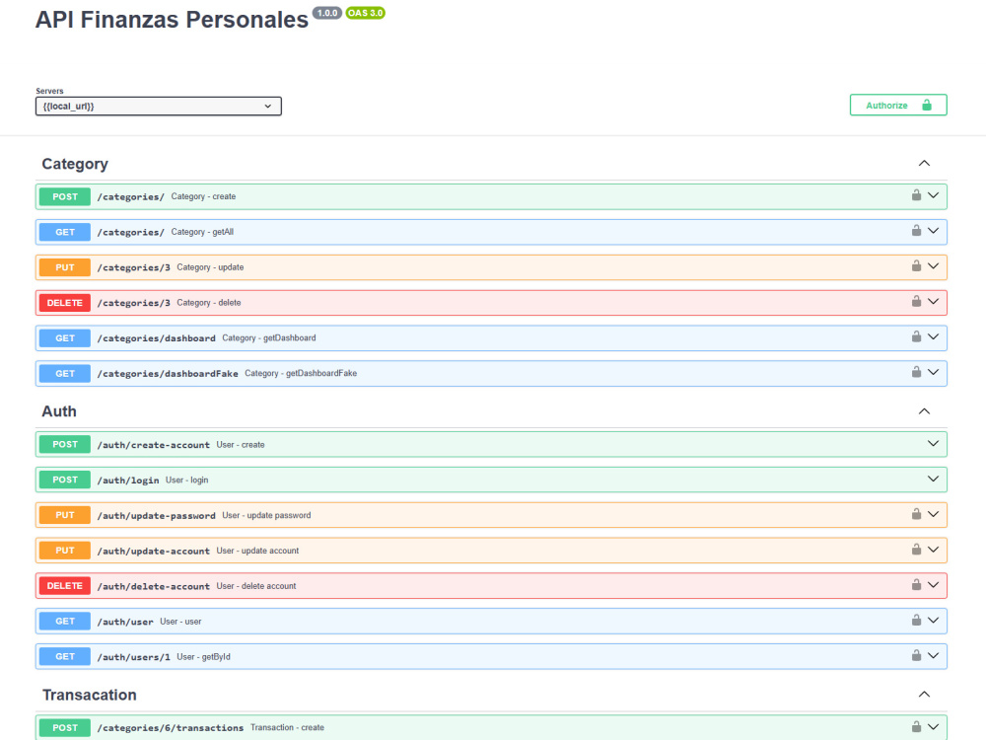Click PUT badge of /categories/3
Image resolution: width=986 pixels, height=740 pixels.
click(65, 267)
